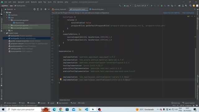
Task: Expand the res folder
Action: pos(7,30)
